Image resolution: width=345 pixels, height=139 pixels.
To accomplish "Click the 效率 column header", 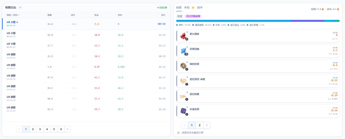I will (x=120, y=15).
